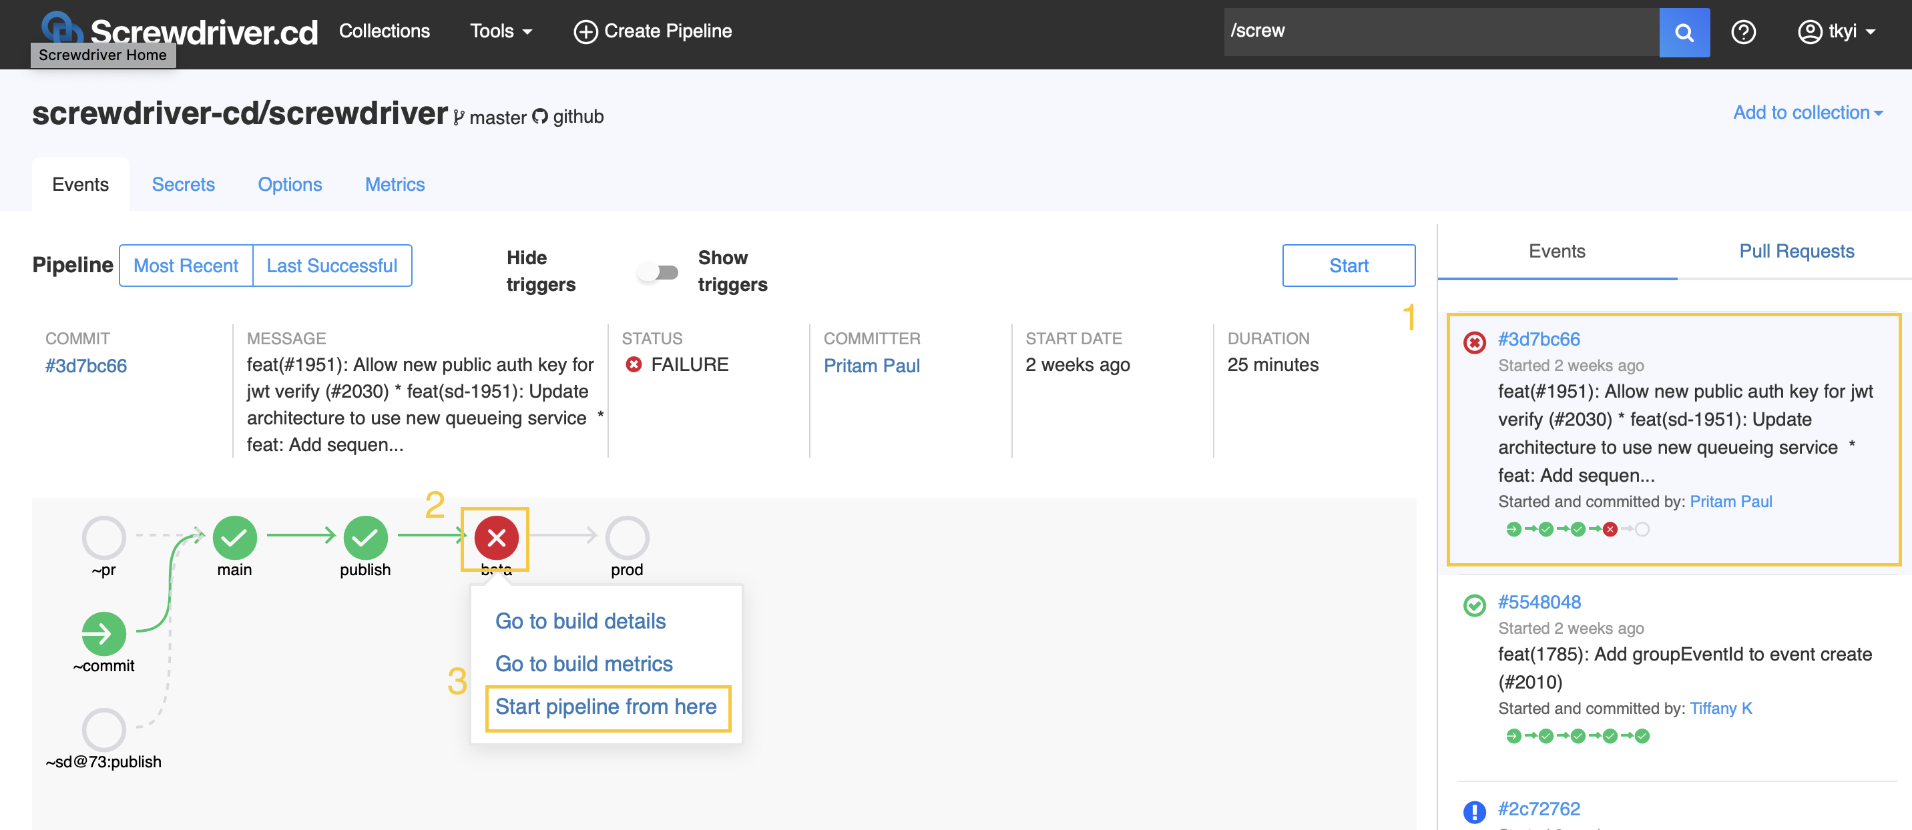The image size is (1912, 830).
Task: Click Pritam Paul link in the events list
Action: click(x=1730, y=502)
